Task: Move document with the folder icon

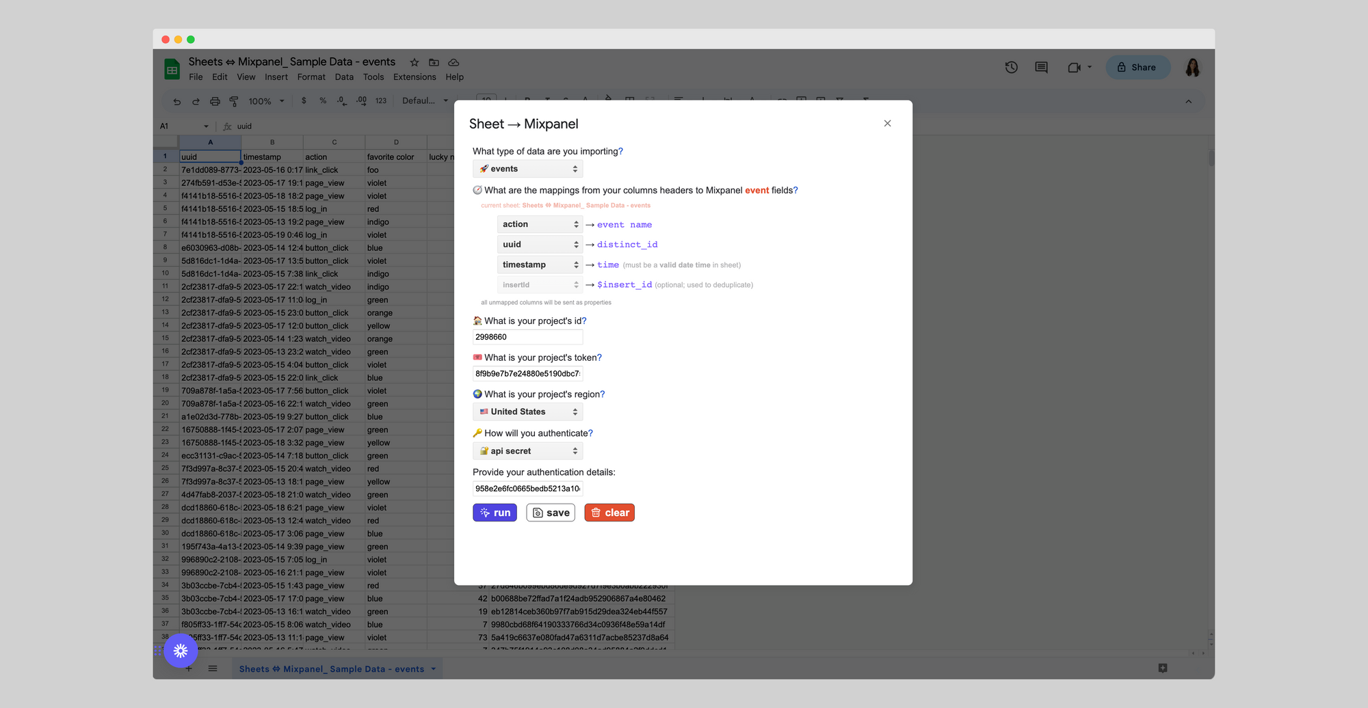Action: [434, 62]
